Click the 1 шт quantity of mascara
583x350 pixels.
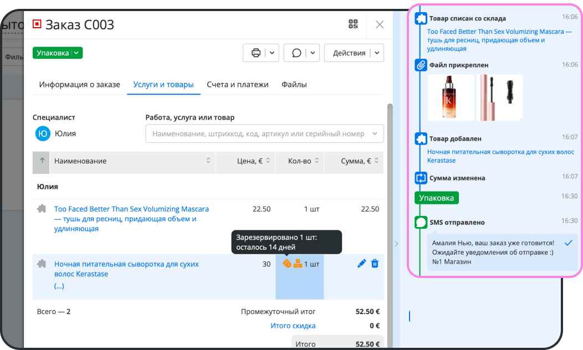click(x=311, y=209)
